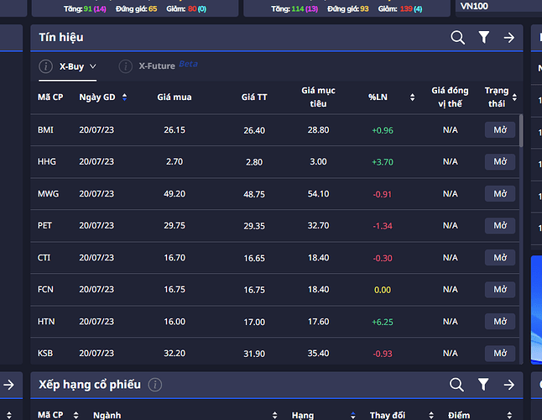Open filter in Xếp hạng cổ phiếu panel
Image resolution: width=542 pixels, height=420 pixels.
pos(483,385)
